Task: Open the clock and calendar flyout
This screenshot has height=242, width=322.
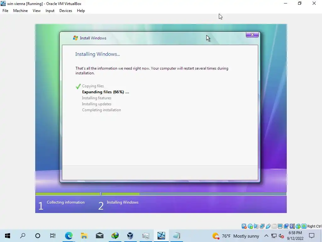Action: click(295, 236)
